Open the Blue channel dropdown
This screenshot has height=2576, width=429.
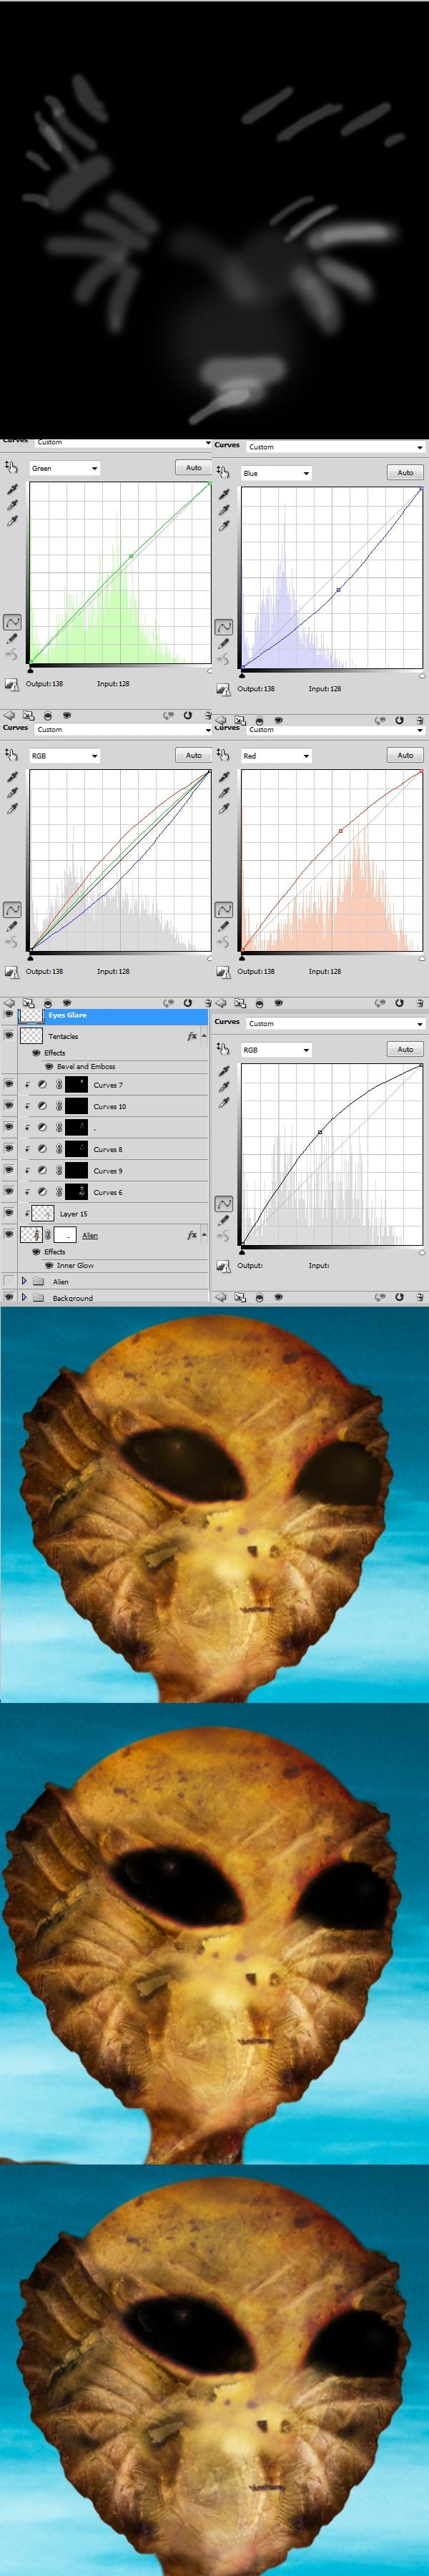276,473
